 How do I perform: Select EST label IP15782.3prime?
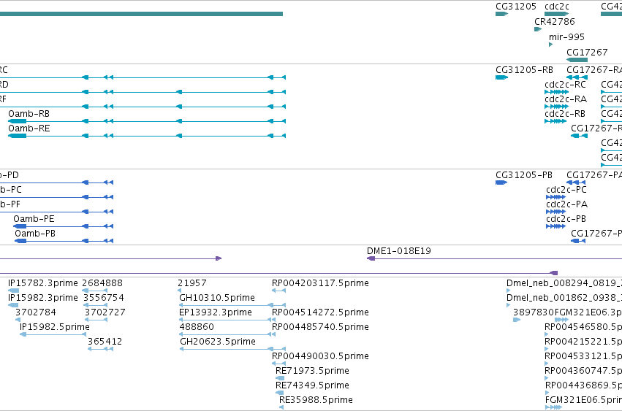point(43,283)
